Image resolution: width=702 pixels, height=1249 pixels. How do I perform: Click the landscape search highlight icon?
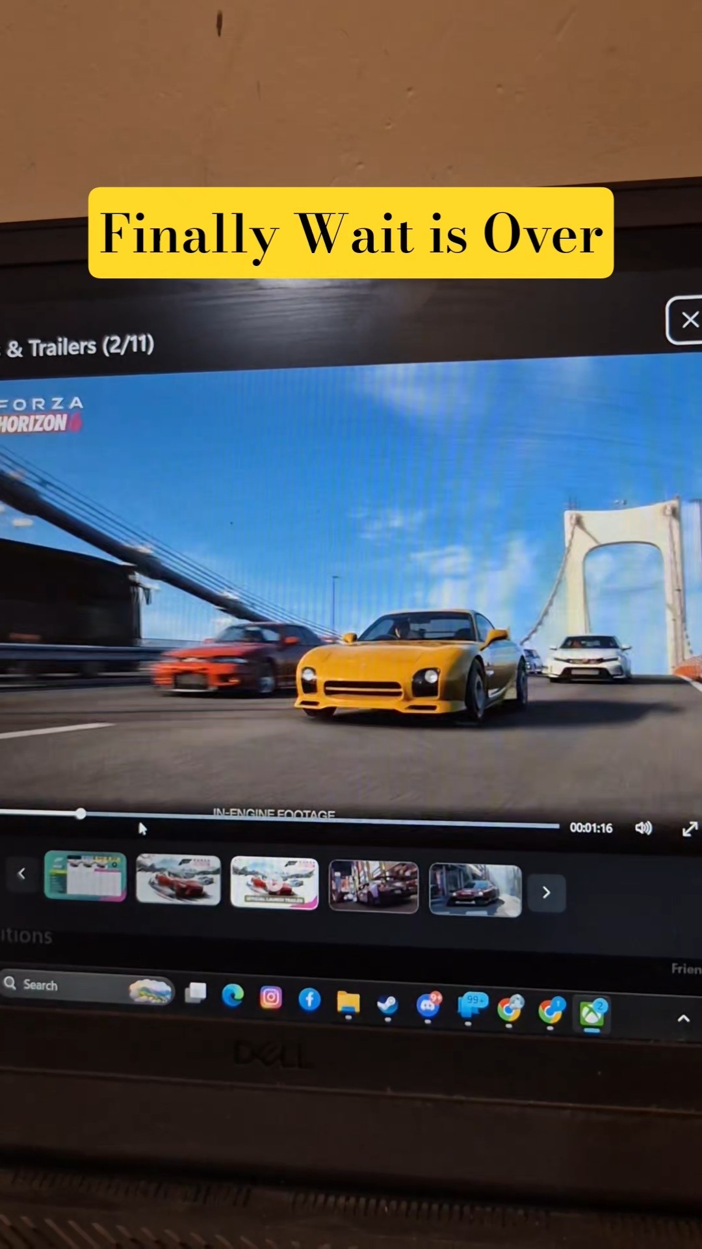[151, 991]
